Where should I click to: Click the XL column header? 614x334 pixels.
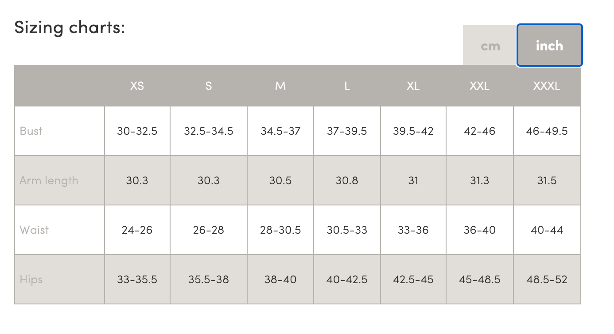(x=413, y=86)
